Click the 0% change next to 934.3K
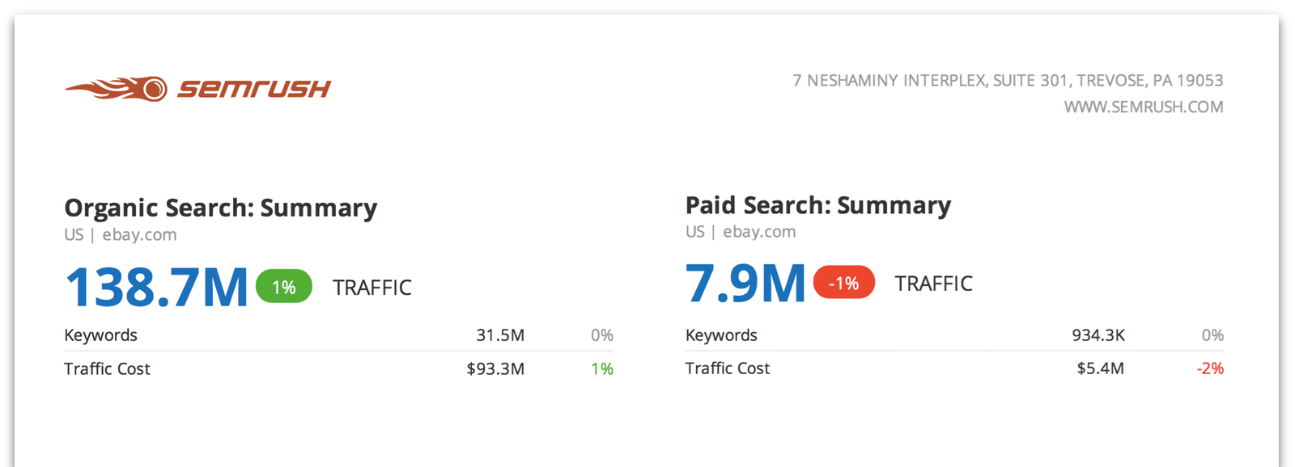1295x467 pixels. [1212, 335]
